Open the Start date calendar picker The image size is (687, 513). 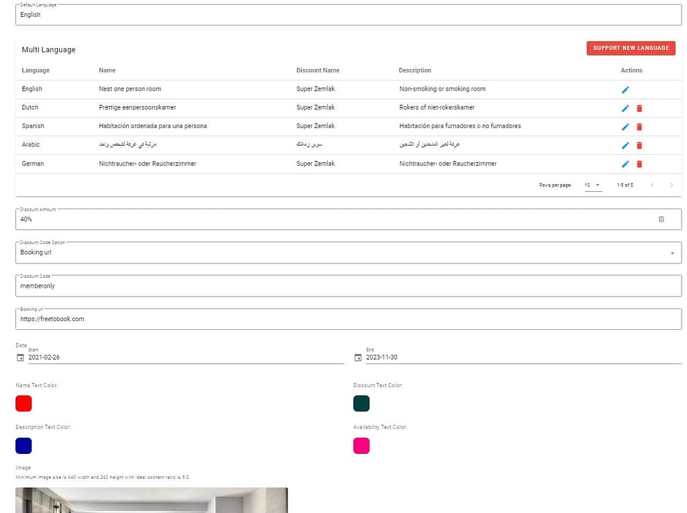point(20,357)
